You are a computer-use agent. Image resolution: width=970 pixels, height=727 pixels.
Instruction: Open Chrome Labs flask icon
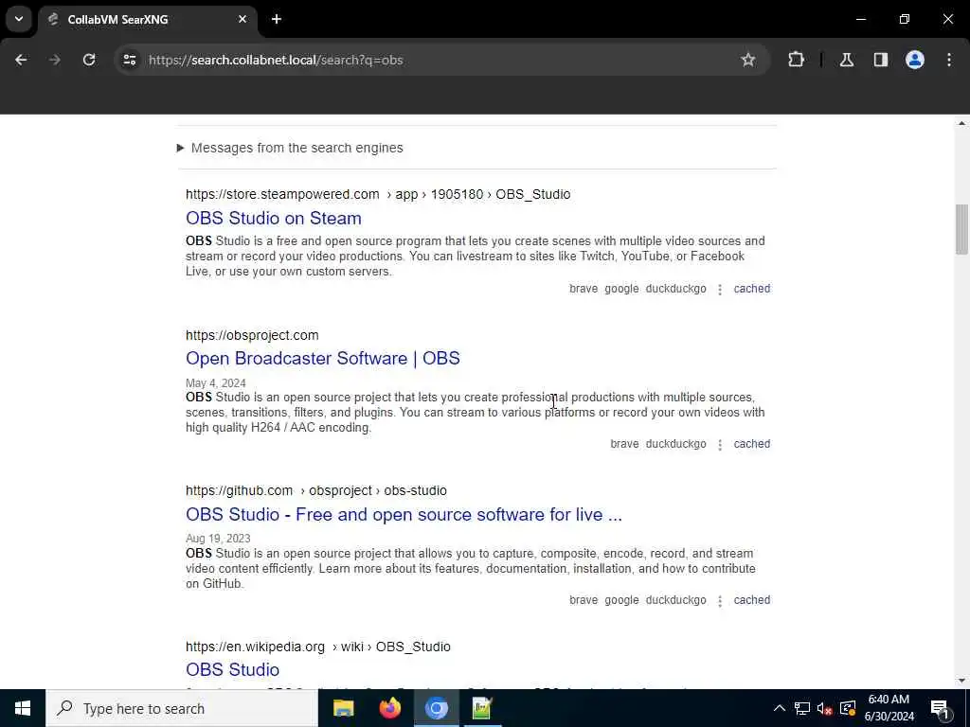pos(846,60)
